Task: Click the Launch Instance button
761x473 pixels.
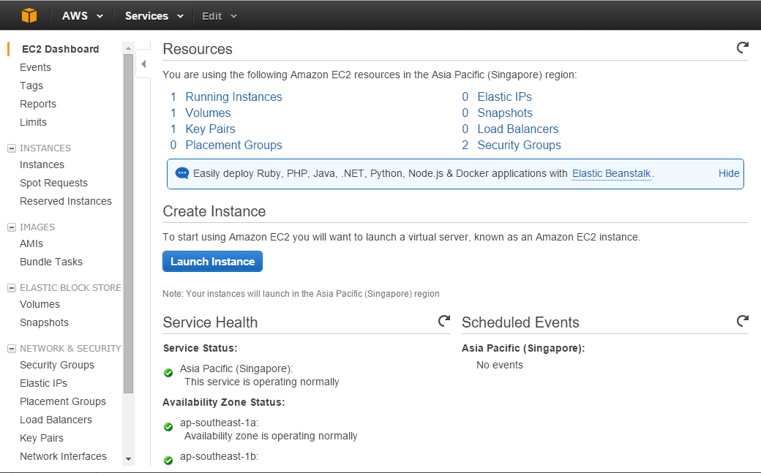Action: (213, 262)
